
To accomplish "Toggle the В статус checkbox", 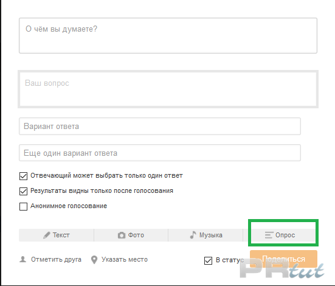I will 208,260.
